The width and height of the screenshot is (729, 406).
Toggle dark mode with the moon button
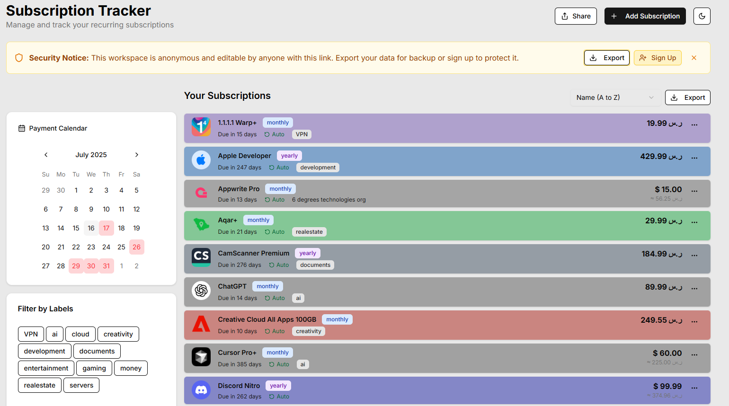(702, 16)
